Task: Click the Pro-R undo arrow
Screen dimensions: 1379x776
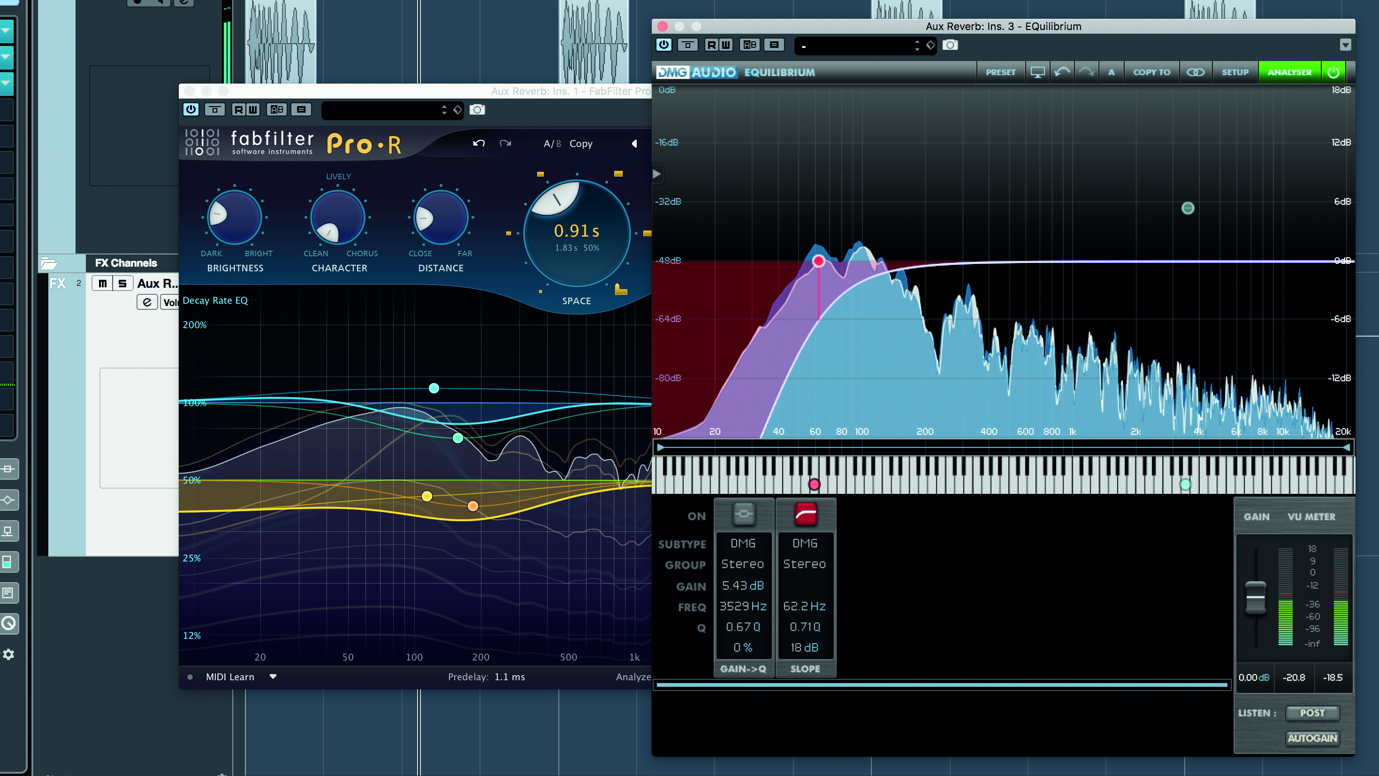Action: [479, 144]
